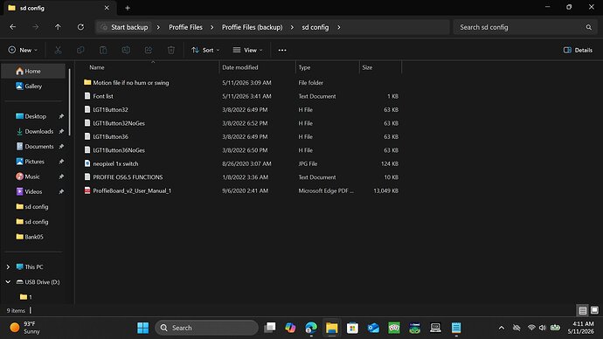The image size is (603, 339).
Task: Toggle the Details pane
Action: coord(578,50)
